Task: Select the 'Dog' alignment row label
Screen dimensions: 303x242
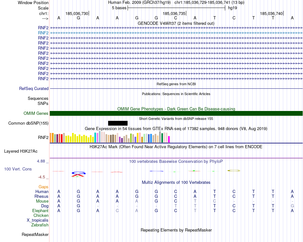Action: [45, 206]
